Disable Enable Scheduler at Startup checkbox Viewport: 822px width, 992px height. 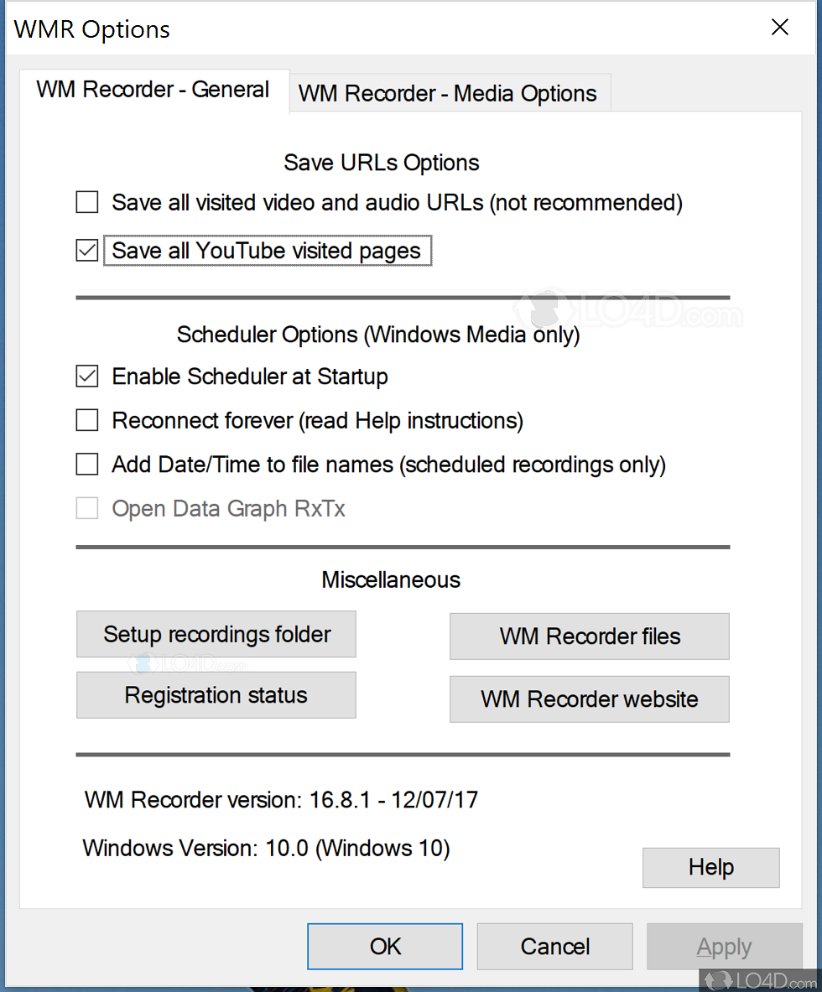pos(87,377)
